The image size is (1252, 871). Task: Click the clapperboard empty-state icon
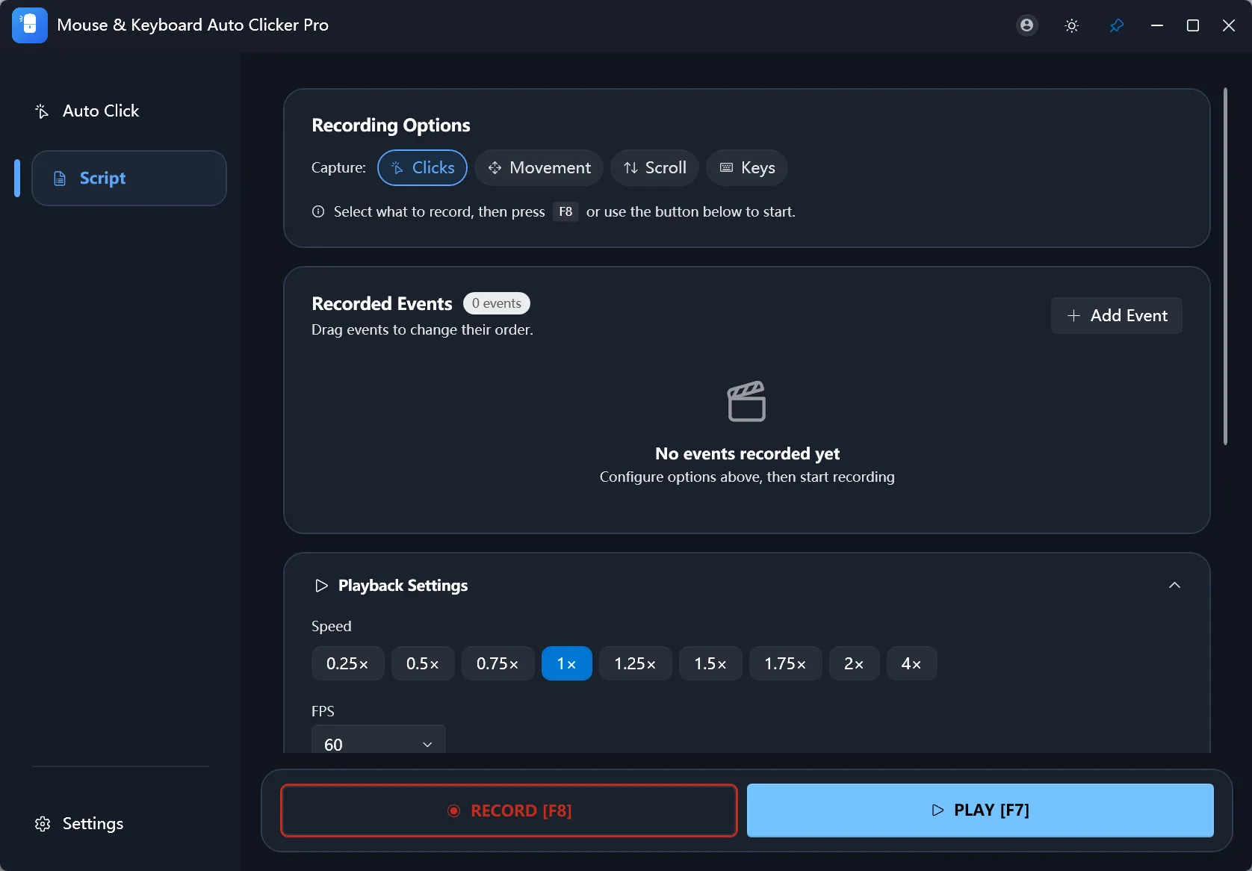point(747,401)
